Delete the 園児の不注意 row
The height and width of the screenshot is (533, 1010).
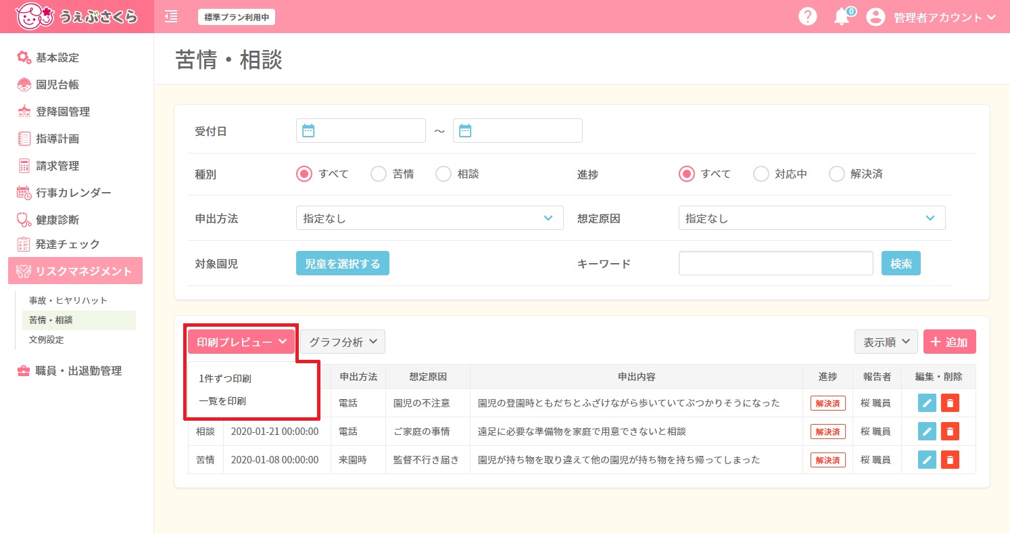click(x=950, y=403)
